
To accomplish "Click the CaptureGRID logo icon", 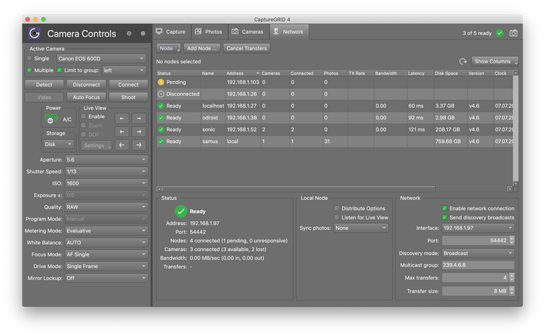I will (35, 33).
